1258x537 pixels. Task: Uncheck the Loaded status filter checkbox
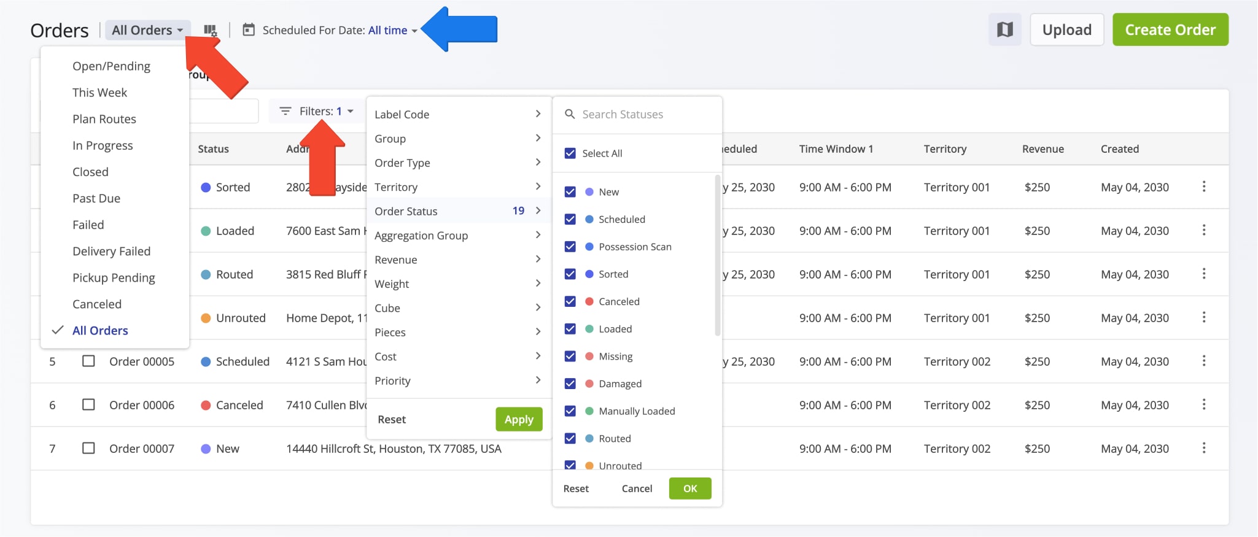pos(570,329)
